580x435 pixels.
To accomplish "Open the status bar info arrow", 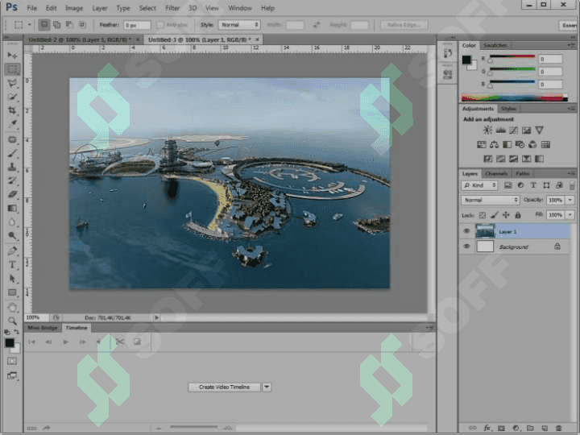I will point(156,317).
